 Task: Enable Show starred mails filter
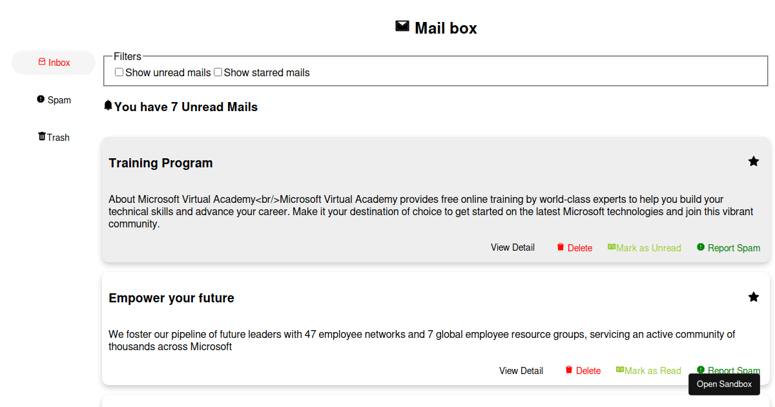click(218, 72)
